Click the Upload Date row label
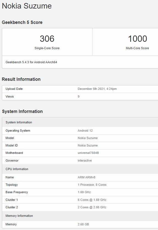Viewport: 158px width, 230px height. (14, 89)
